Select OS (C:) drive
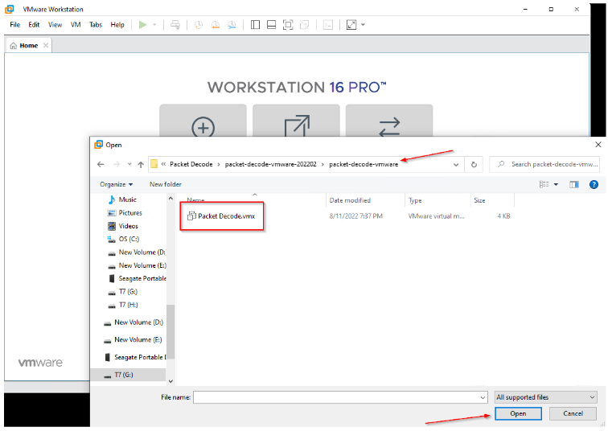 point(129,239)
